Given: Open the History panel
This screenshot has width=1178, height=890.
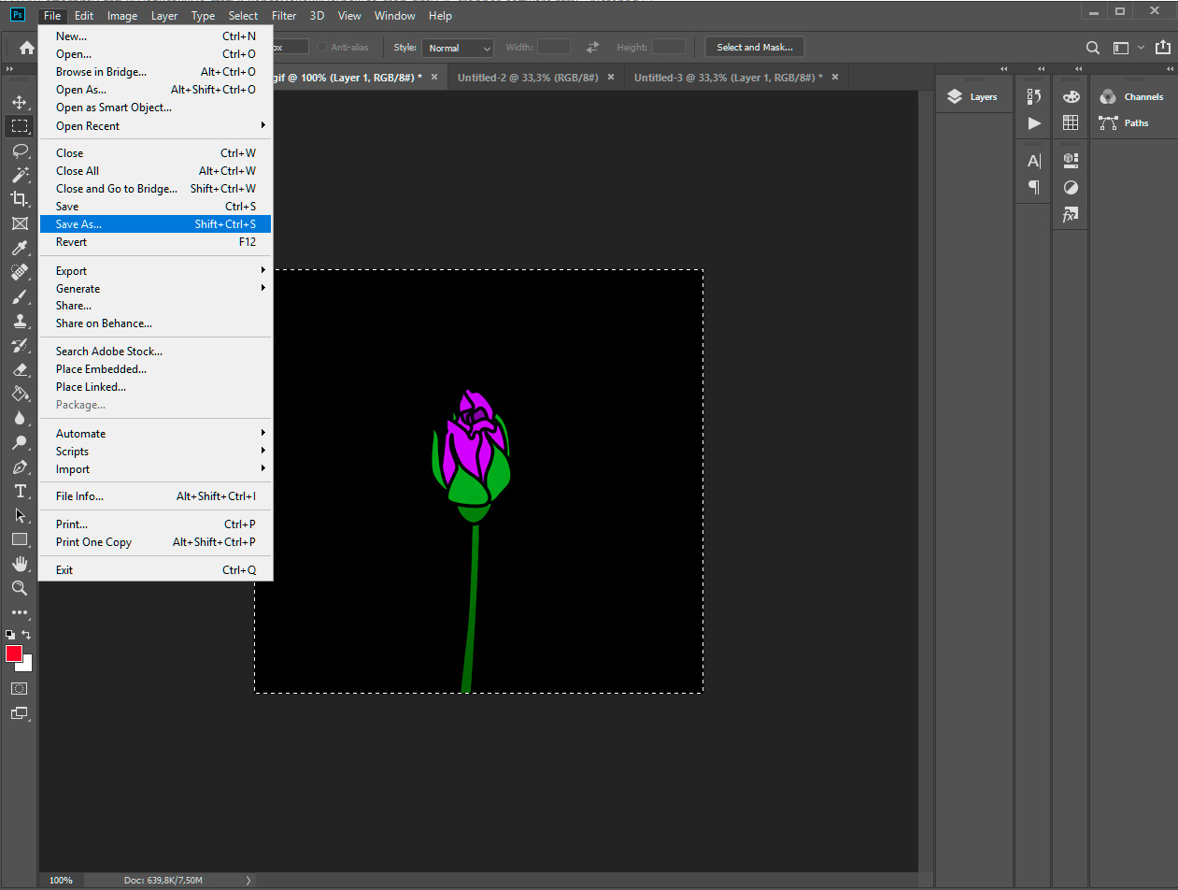Looking at the screenshot, I should point(1033,96).
